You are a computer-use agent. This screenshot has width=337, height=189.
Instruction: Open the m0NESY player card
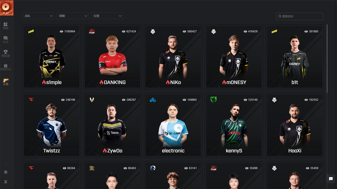pyautogui.click(x=234, y=56)
